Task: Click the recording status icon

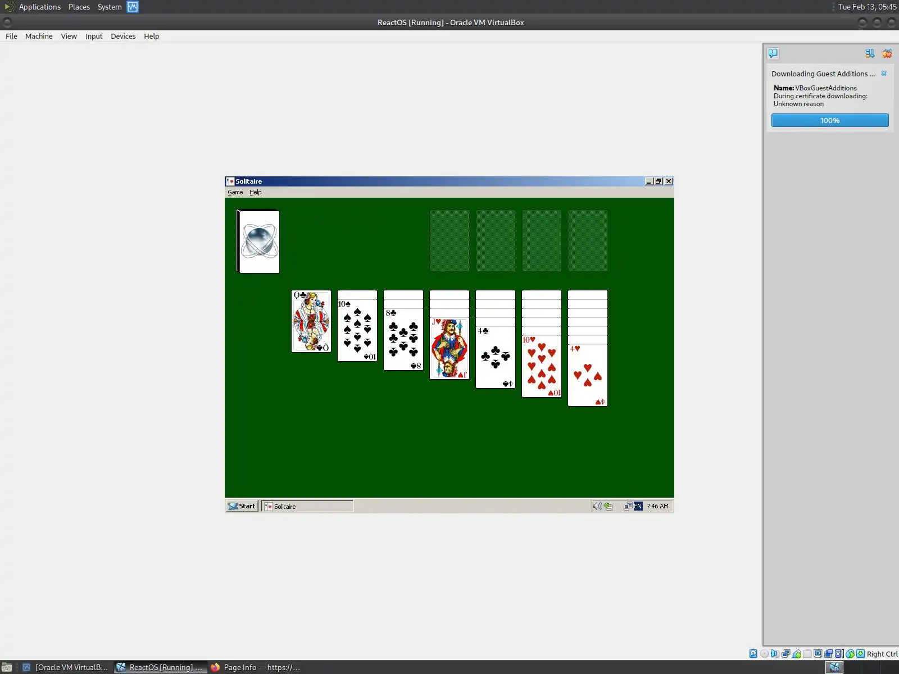Action: pos(828,654)
